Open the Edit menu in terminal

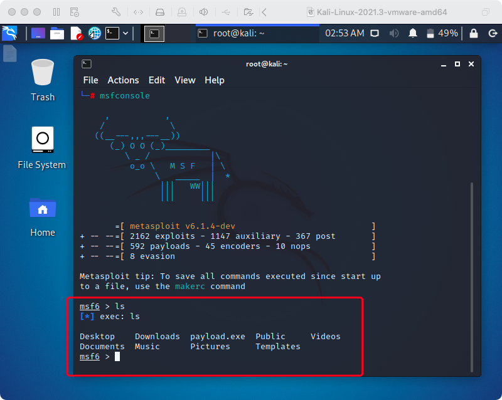[157, 80]
